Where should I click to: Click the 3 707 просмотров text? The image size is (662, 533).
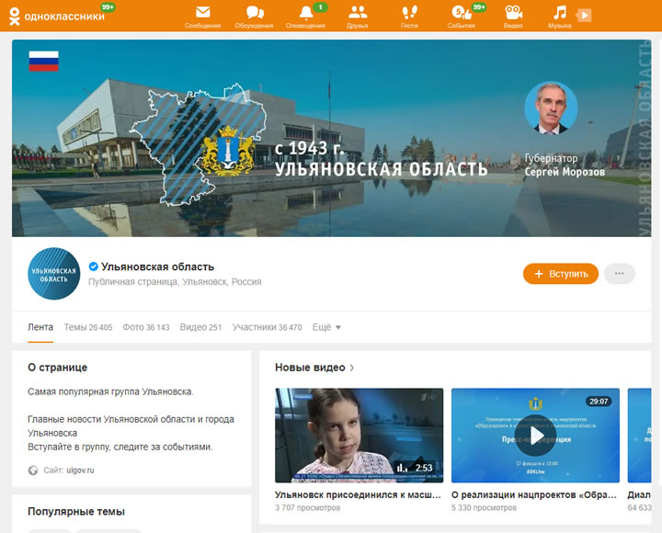tap(307, 507)
